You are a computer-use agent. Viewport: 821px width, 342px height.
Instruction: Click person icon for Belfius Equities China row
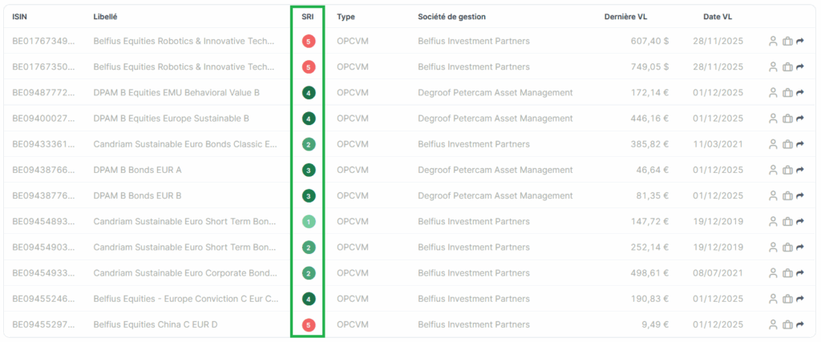coord(773,324)
